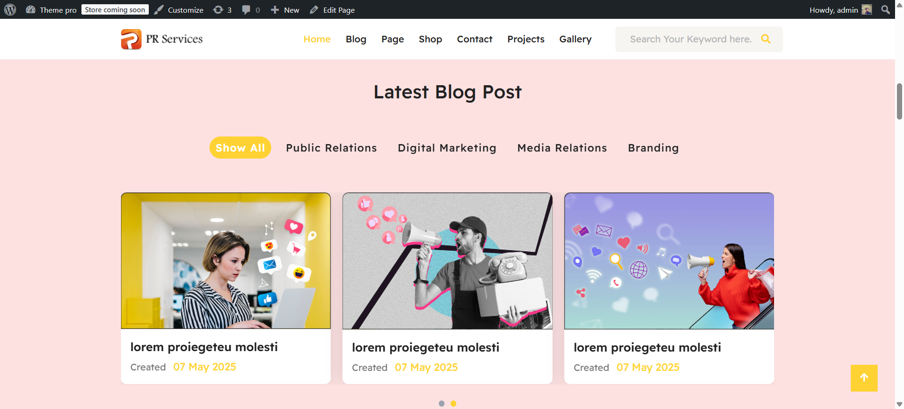Click the Search Your Keyword field
904x409 pixels.
pos(690,39)
